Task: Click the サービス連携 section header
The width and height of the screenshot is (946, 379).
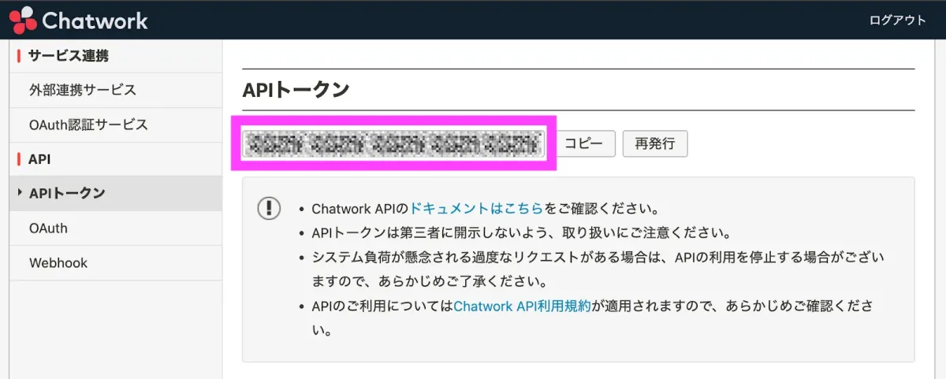Action: pos(69,56)
